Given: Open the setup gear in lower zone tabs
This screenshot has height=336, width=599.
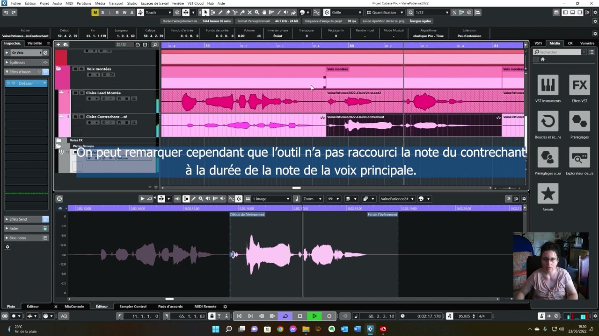Looking at the screenshot, I should click(225, 307).
